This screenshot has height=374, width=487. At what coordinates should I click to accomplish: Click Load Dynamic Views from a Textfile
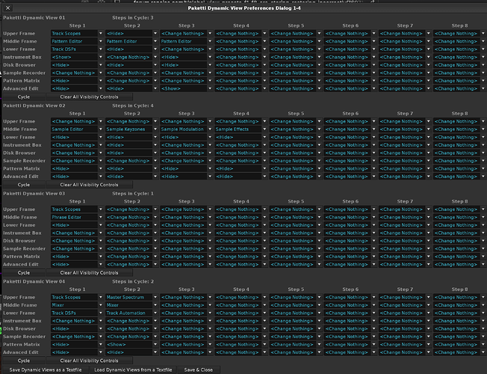pos(133,370)
